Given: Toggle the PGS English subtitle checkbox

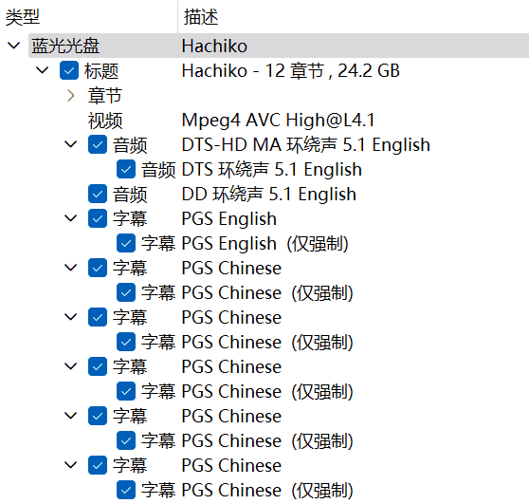Looking at the screenshot, I should tap(98, 218).
